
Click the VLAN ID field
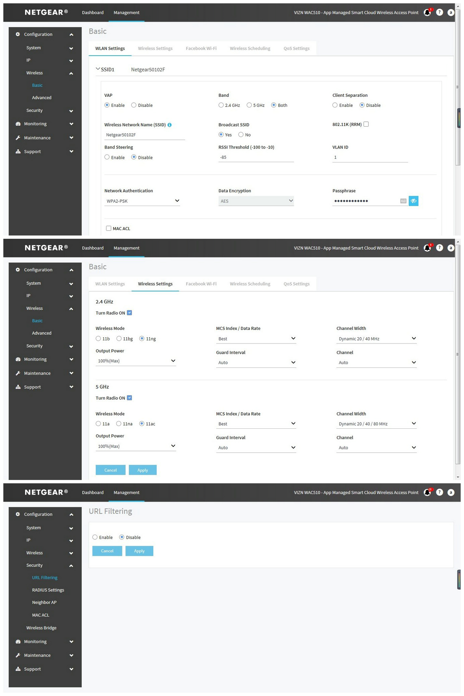coord(370,157)
